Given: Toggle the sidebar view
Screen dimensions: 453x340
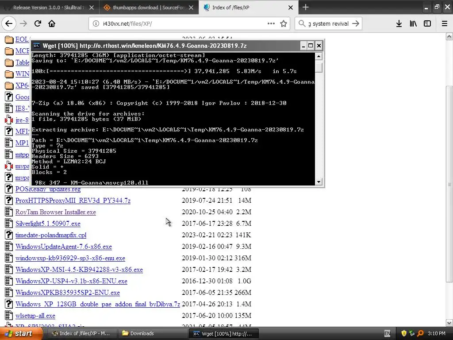Looking at the screenshot, I should (427, 23).
